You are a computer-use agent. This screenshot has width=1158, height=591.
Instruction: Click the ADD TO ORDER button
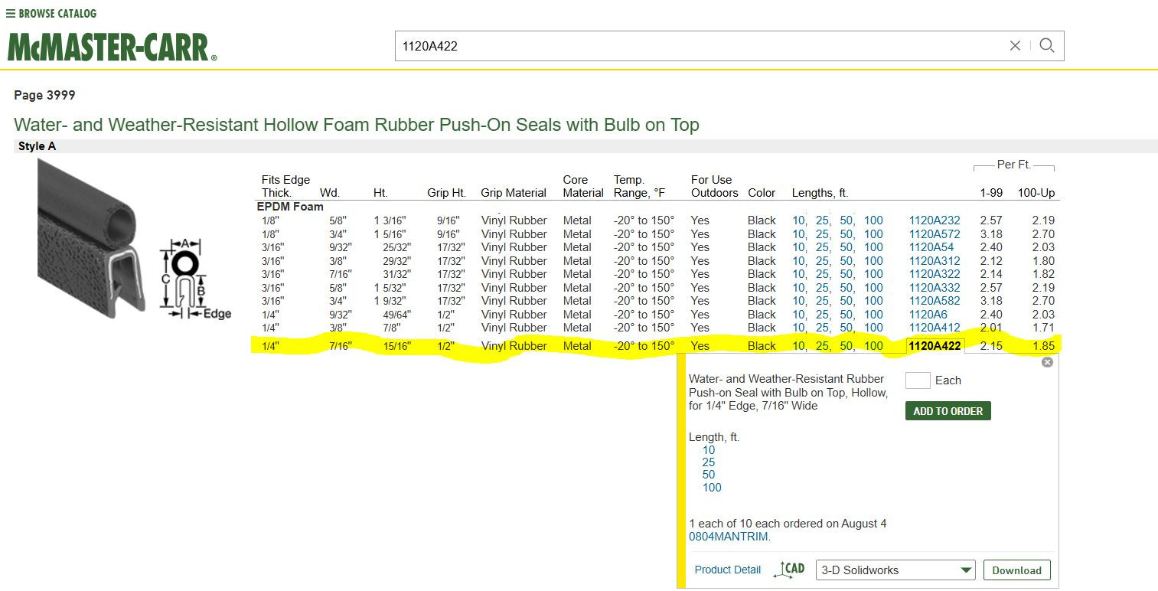tap(948, 411)
